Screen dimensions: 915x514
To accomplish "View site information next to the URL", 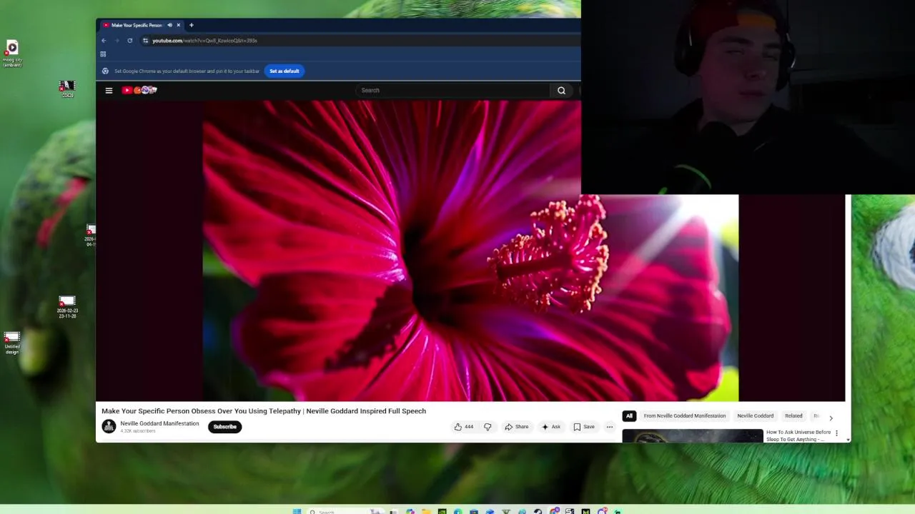I will pyautogui.click(x=145, y=41).
